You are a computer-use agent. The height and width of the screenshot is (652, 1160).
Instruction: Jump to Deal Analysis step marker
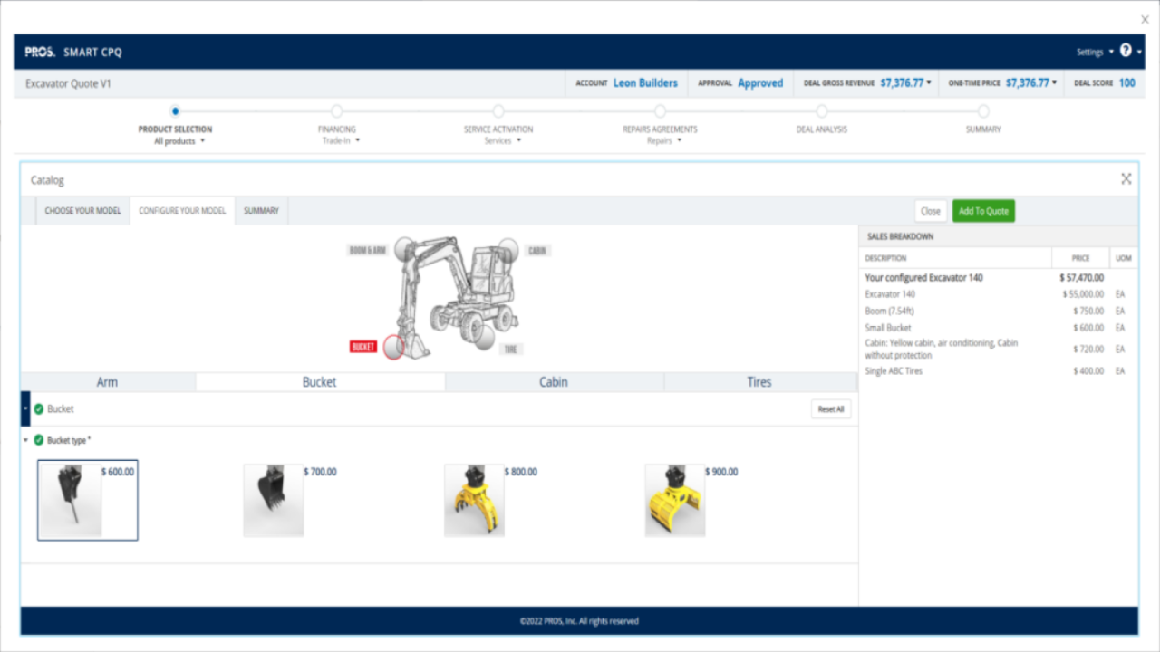click(821, 111)
